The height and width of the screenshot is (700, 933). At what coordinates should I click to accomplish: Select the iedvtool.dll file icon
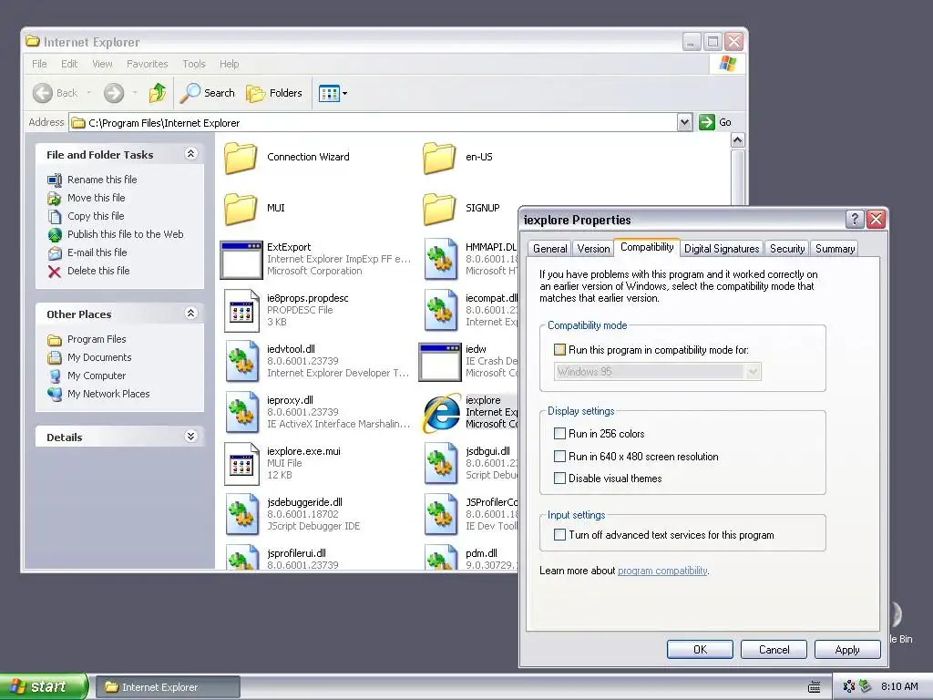(x=241, y=361)
